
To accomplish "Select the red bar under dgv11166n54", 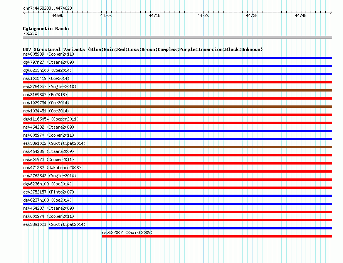I will [177, 123].
